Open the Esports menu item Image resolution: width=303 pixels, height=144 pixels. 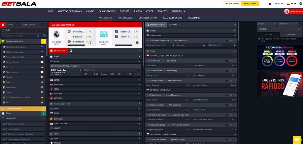click(x=125, y=11)
